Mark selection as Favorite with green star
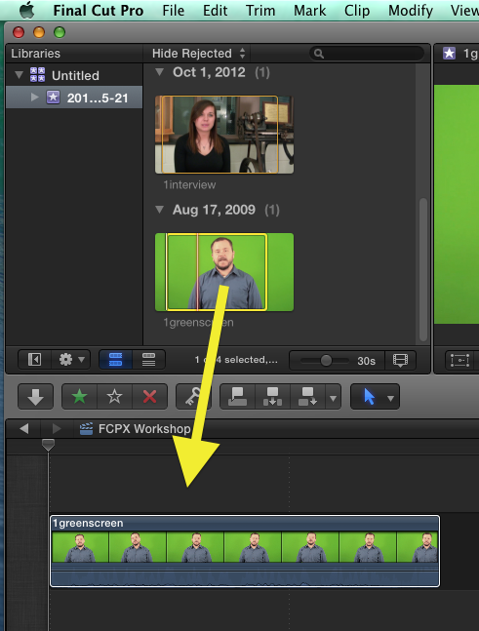This screenshot has width=479, height=631. coord(79,397)
